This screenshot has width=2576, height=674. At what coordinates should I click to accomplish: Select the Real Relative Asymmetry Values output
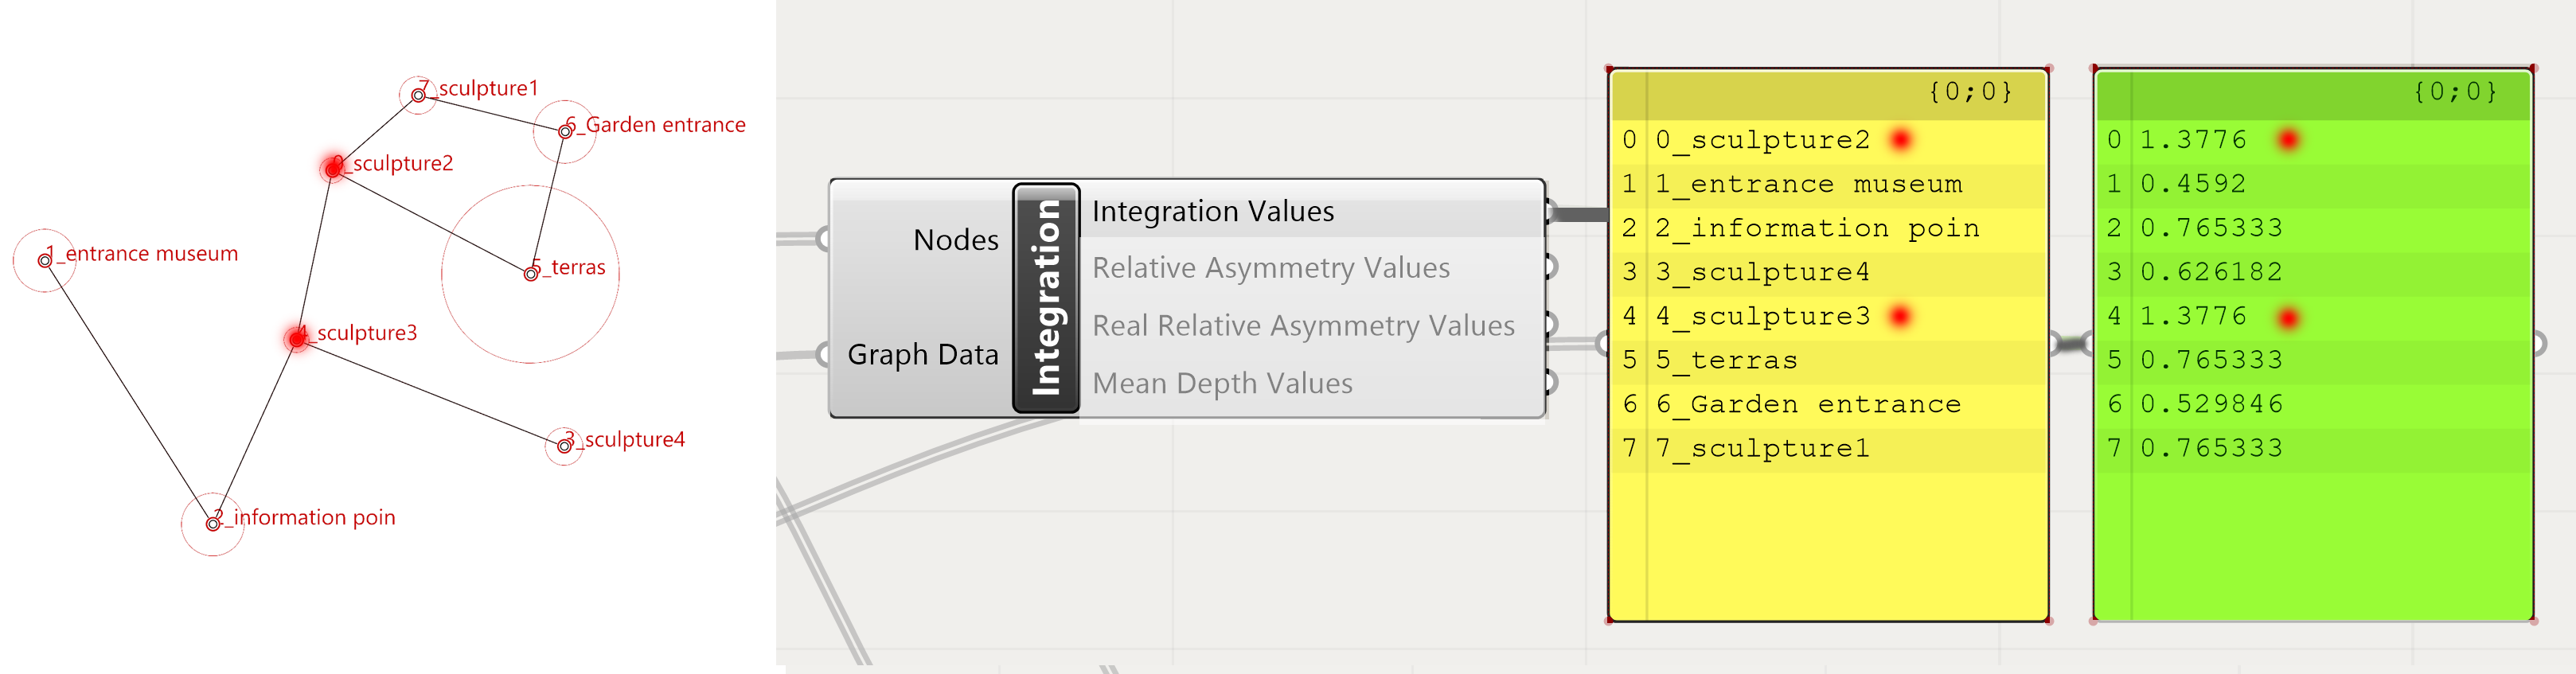pos(1303,326)
